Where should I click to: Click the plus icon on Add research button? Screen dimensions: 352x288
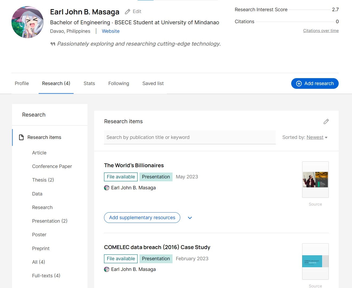point(299,83)
